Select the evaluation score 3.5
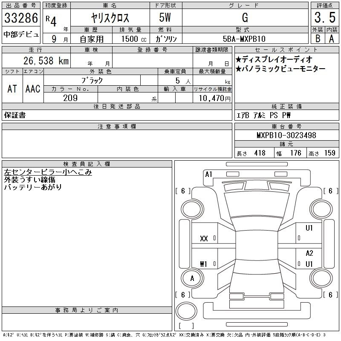The image size is (341, 341). 324,18
